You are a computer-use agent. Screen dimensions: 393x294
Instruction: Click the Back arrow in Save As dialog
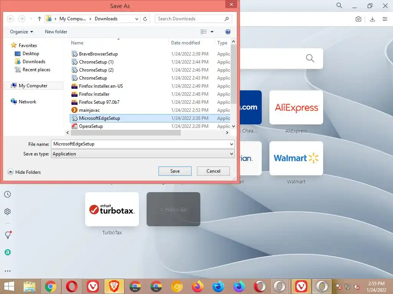click(10, 19)
